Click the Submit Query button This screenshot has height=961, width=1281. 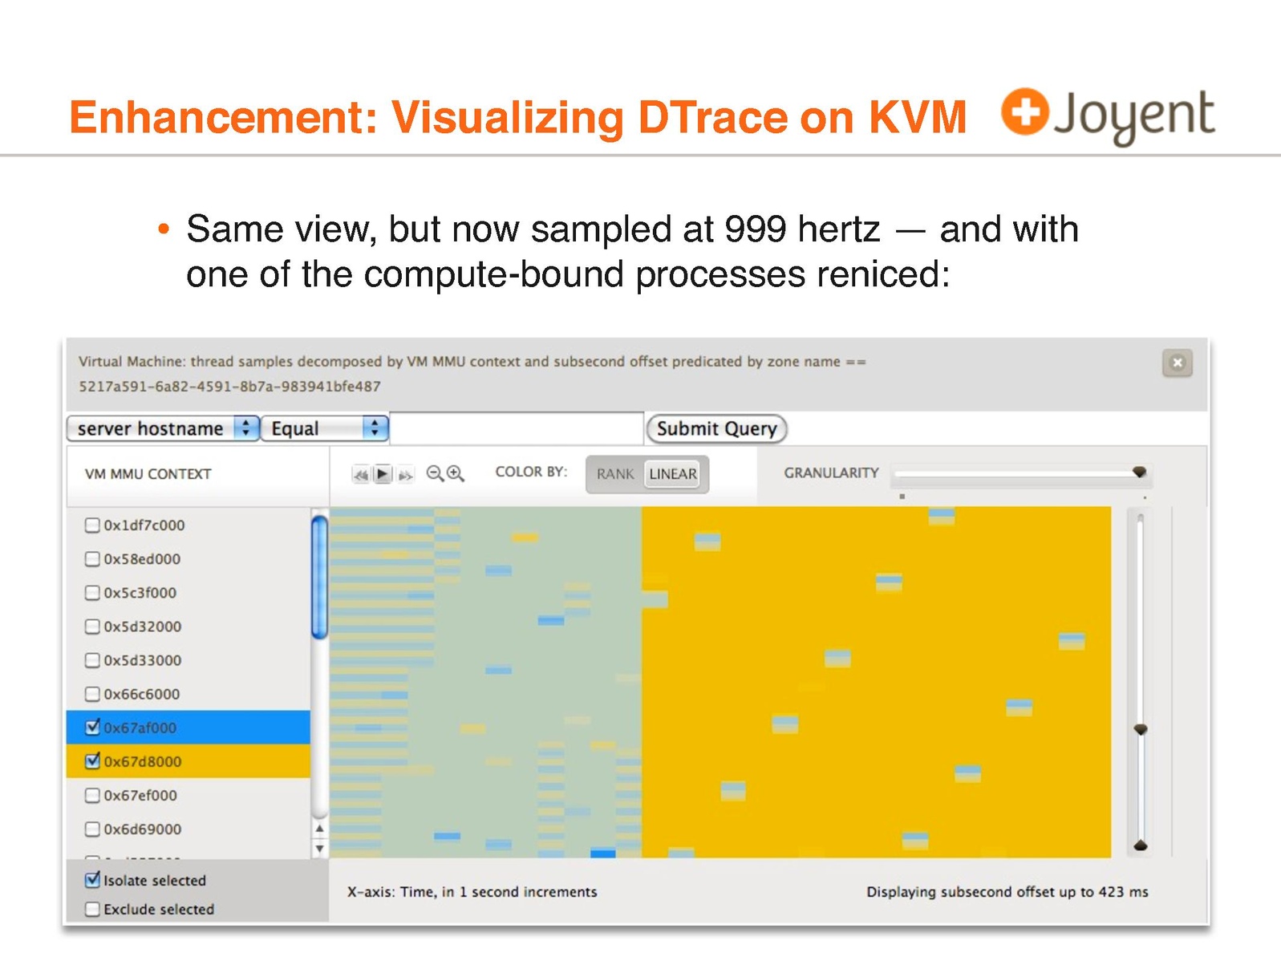click(x=716, y=428)
